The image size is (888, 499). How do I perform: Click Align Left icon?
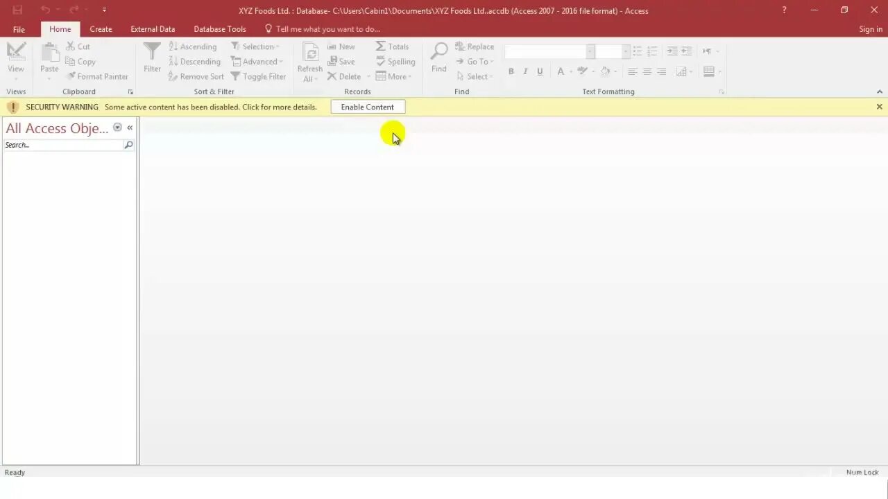(x=633, y=71)
